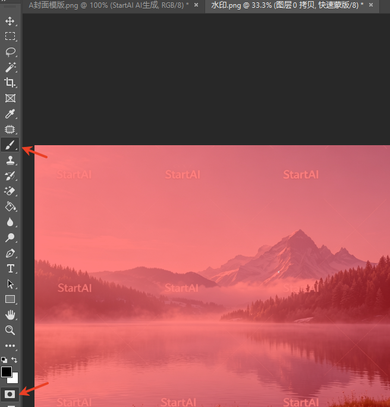Select the Hand tool
390x407 pixels.
pyautogui.click(x=10, y=315)
